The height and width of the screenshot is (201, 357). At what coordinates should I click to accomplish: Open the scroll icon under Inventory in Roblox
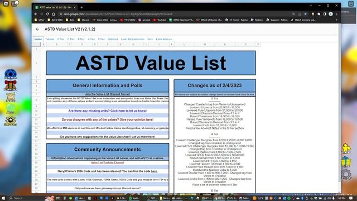11,97
